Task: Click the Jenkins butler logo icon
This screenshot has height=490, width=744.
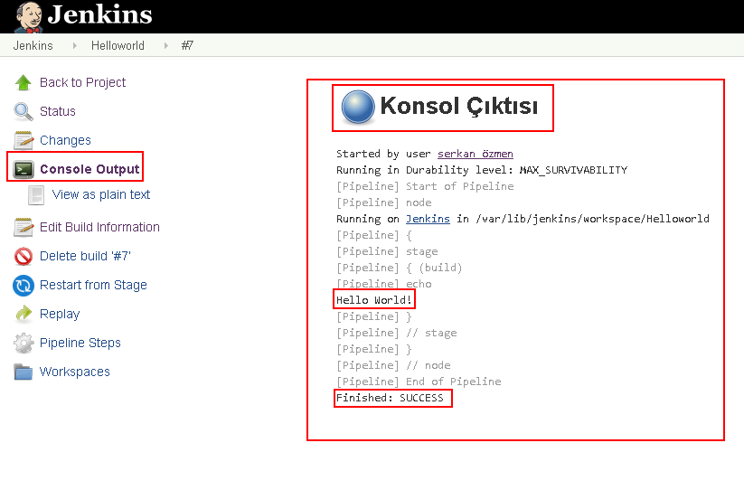Action: (28, 17)
